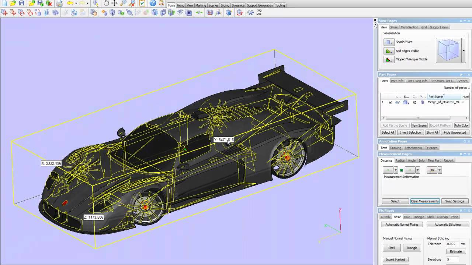Click the Undo yellow arrow icon
This screenshot has height=265, width=472.
click(x=70, y=3)
